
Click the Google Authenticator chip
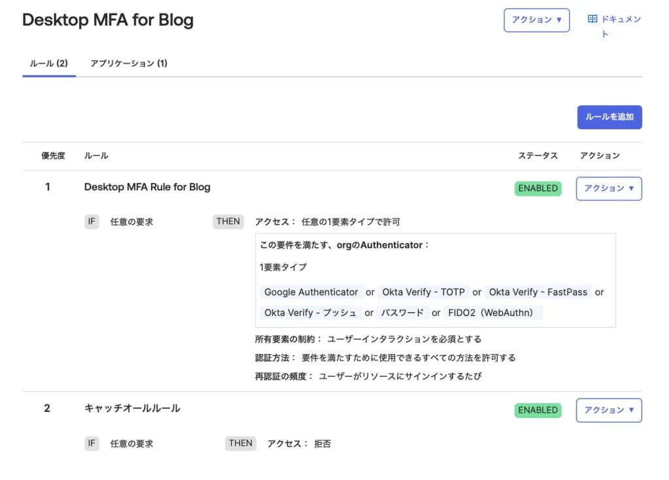311,293
